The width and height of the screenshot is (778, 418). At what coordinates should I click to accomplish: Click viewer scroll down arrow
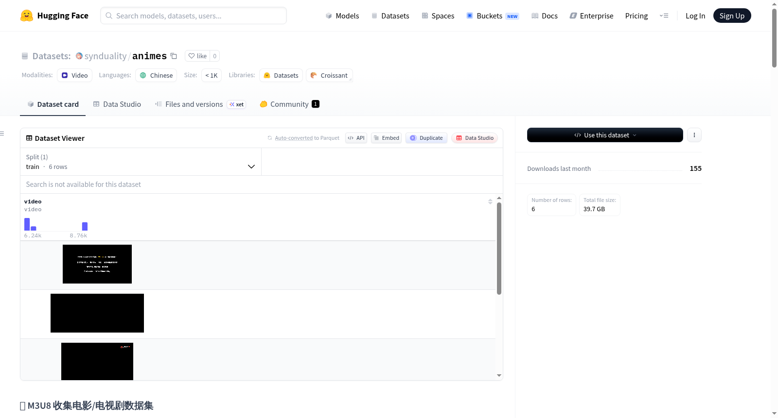click(x=499, y=375)
